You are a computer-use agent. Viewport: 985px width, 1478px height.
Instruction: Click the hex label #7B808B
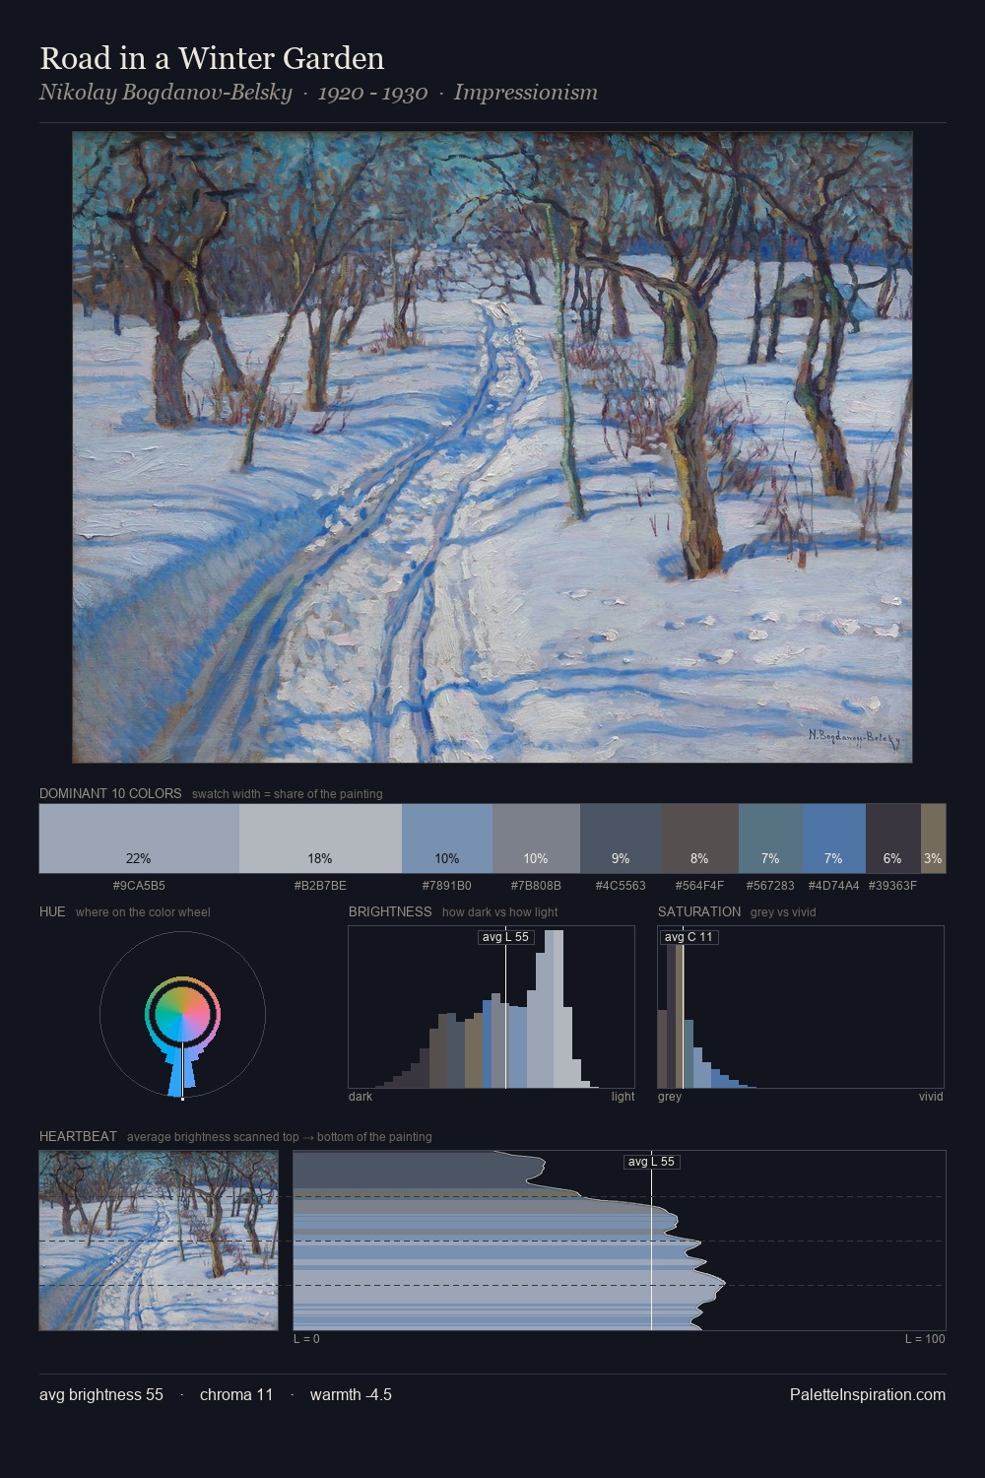[536, 885]
